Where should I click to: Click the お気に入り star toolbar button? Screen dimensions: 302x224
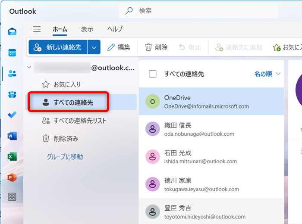pos(286,47)
